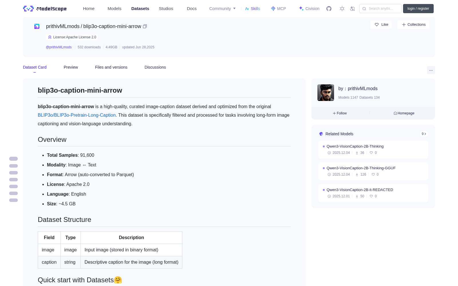Screen dimensions: 458x286
Task: Open the Civision page
Action: pyautogui.click(x=309, y=9)
